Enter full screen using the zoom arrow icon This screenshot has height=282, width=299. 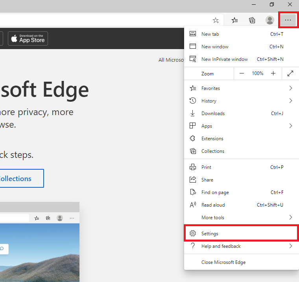[290, 73]
